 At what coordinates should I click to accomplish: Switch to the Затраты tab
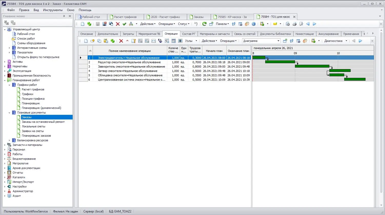point(128,34)
